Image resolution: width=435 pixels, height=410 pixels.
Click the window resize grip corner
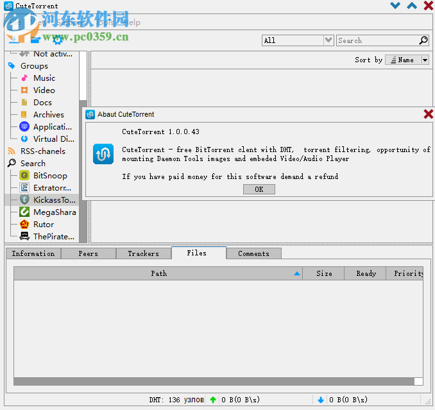(428, 402)
